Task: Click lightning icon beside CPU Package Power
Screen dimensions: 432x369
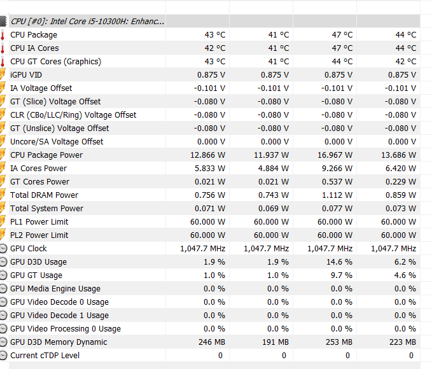Action: coord(3,155)
